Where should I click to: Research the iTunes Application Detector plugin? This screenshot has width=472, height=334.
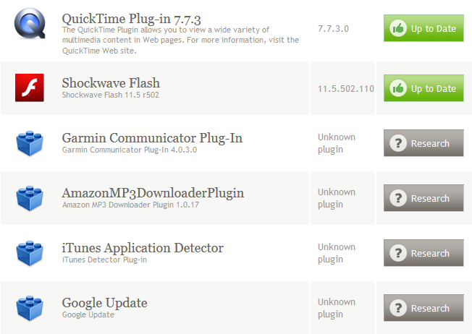tap(423, 253)
